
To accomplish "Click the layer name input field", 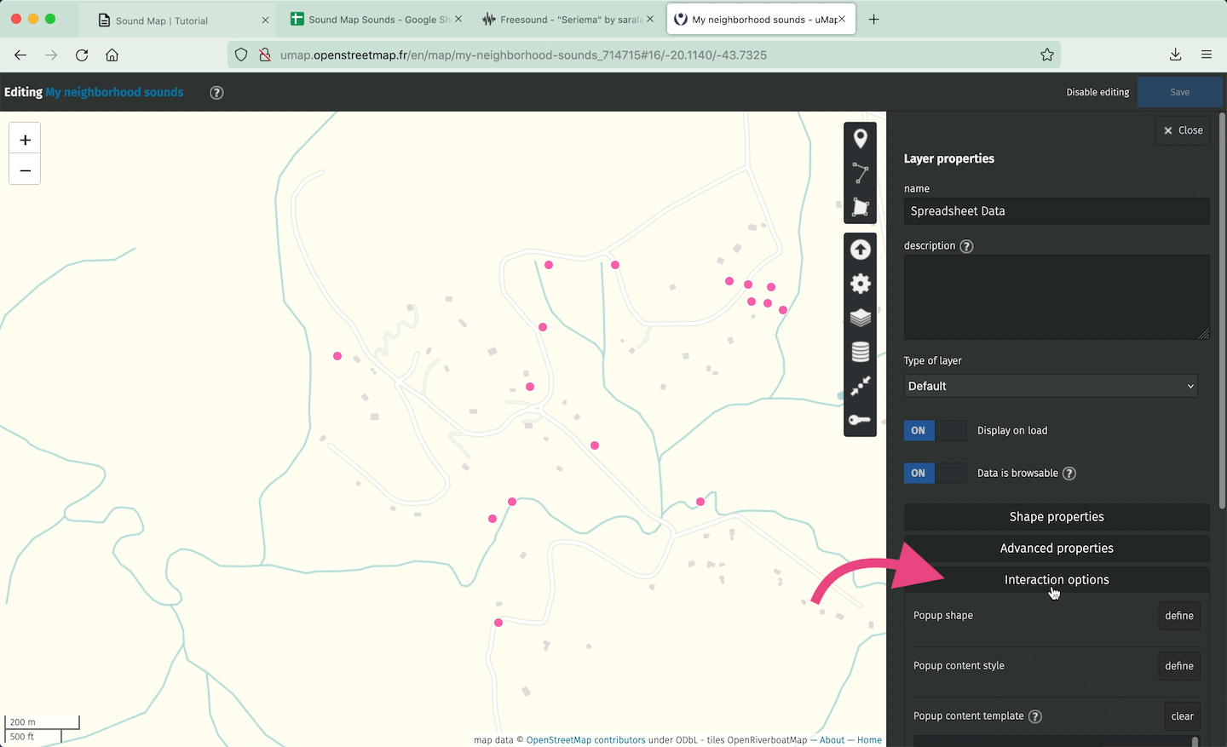I will pyautogui.click(x=1056, y=211).
